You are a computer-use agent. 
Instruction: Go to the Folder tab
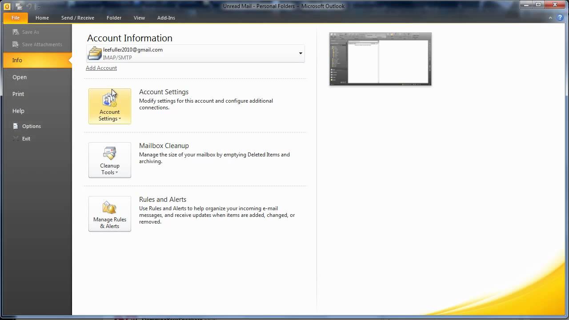(114, 18)
